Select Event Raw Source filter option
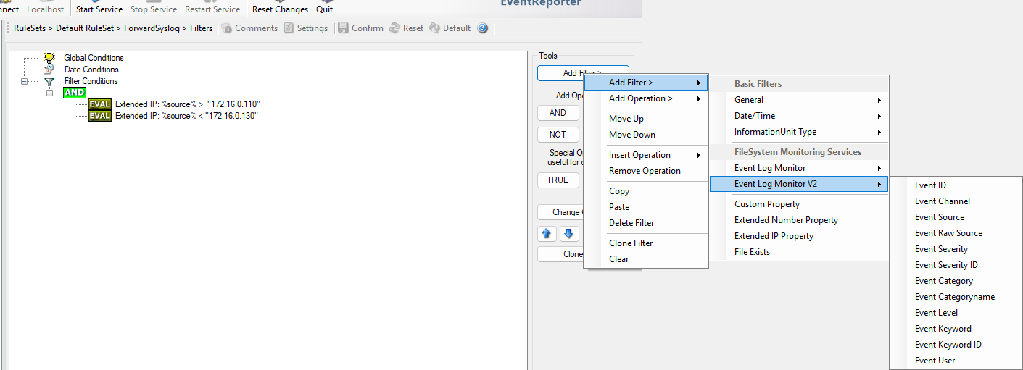Screen dimensions: 1023x370 pos(956,233)
